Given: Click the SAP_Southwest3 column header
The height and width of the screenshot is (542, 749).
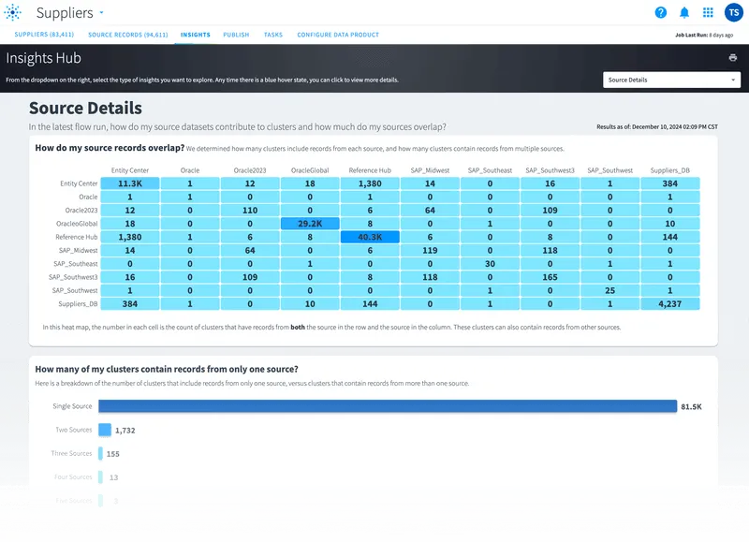Looking at the screenshot, I should pos(550,170).
